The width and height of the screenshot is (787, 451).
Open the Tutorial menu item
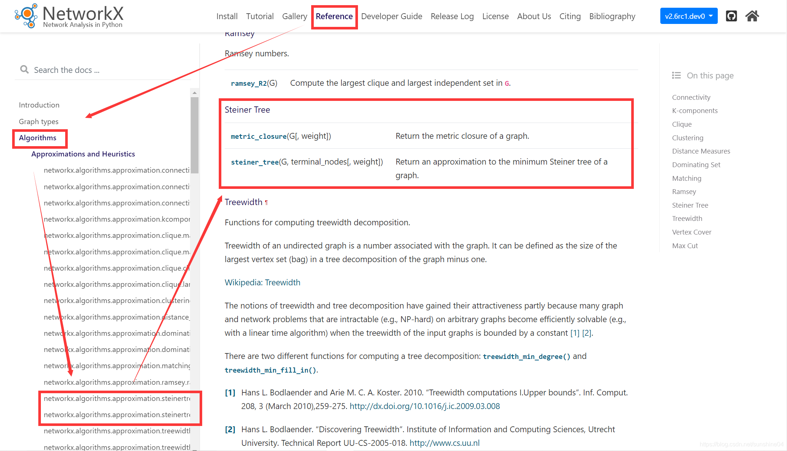coord(260,16)
